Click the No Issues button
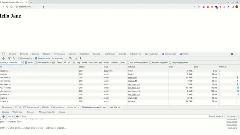 pos(231,116)
